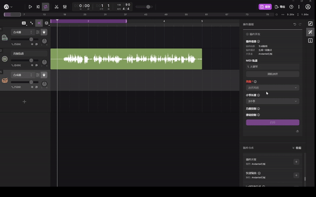The height and width of the screenshot is (197, 316).
Task: Click the tempo value 90
Action: [128, 5]
